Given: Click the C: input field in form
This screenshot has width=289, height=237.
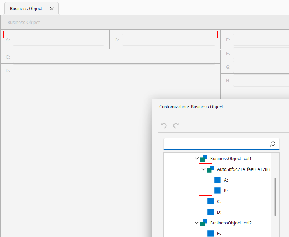Looking at the screenshot, I should coord(114,57).
